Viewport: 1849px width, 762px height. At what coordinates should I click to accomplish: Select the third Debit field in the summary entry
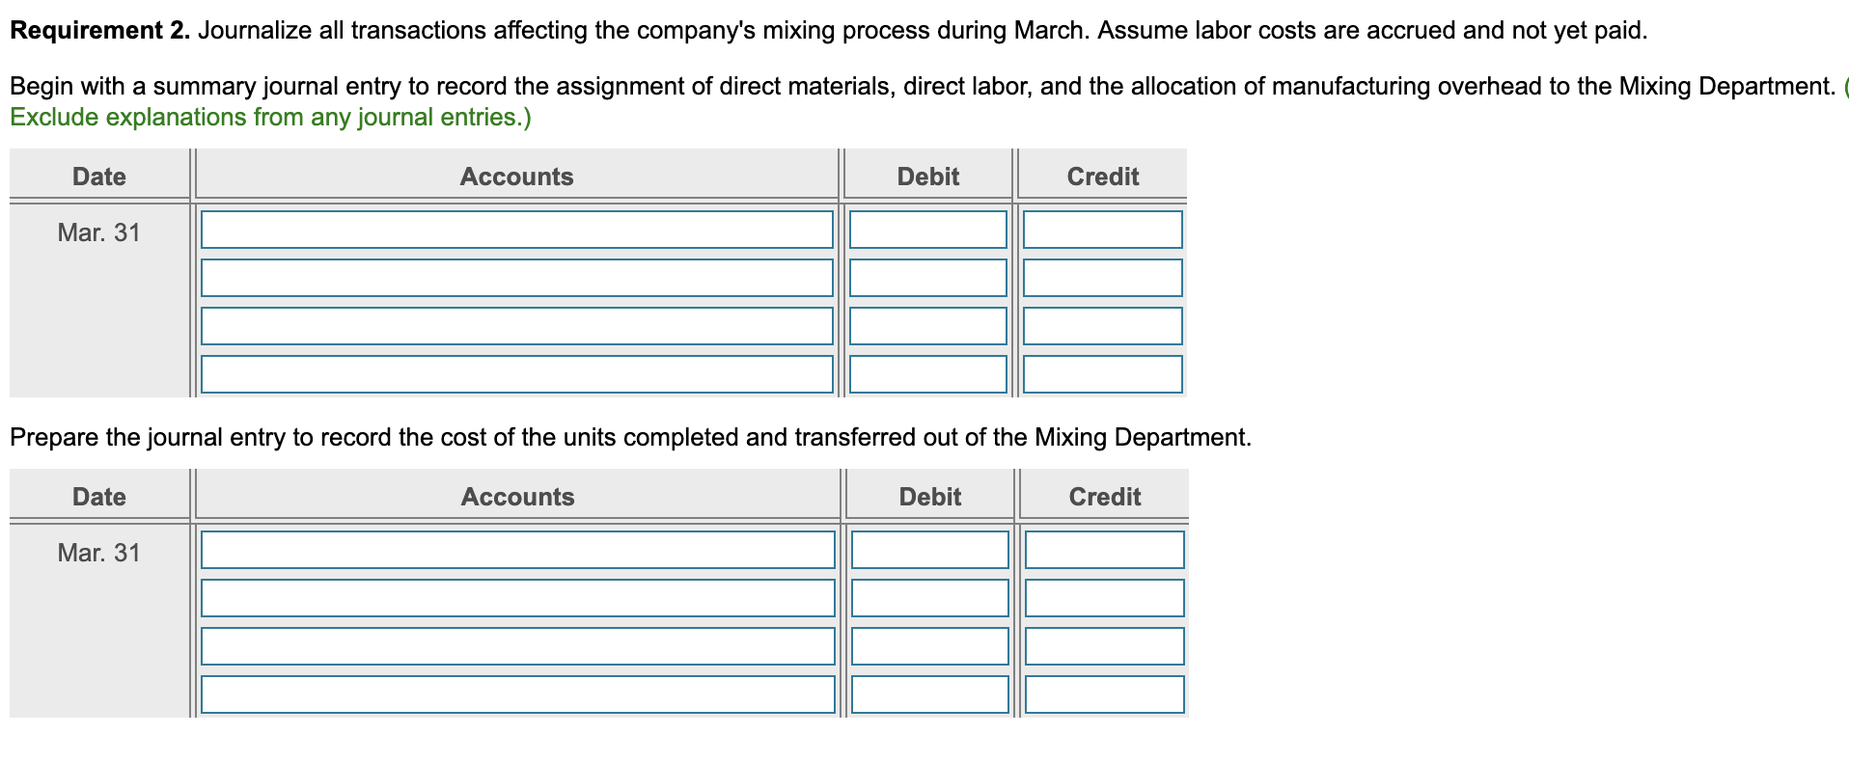927,326
